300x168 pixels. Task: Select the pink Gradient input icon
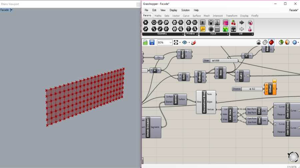(226, 23)
